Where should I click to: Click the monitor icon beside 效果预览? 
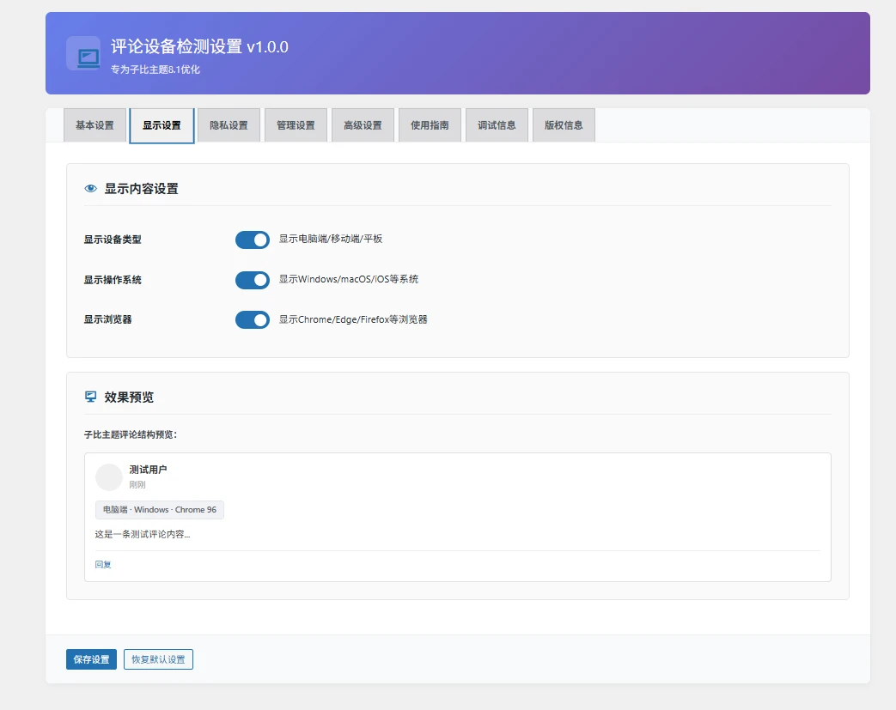[90, 397]
